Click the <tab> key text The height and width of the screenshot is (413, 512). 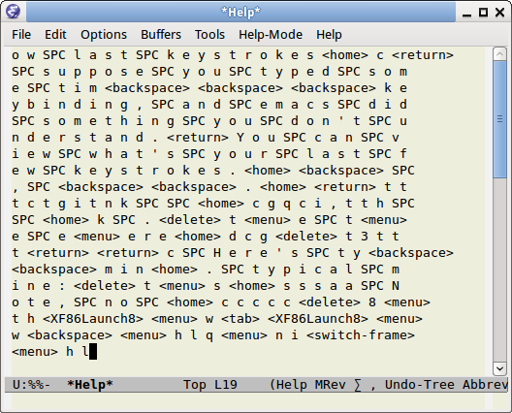240,319
